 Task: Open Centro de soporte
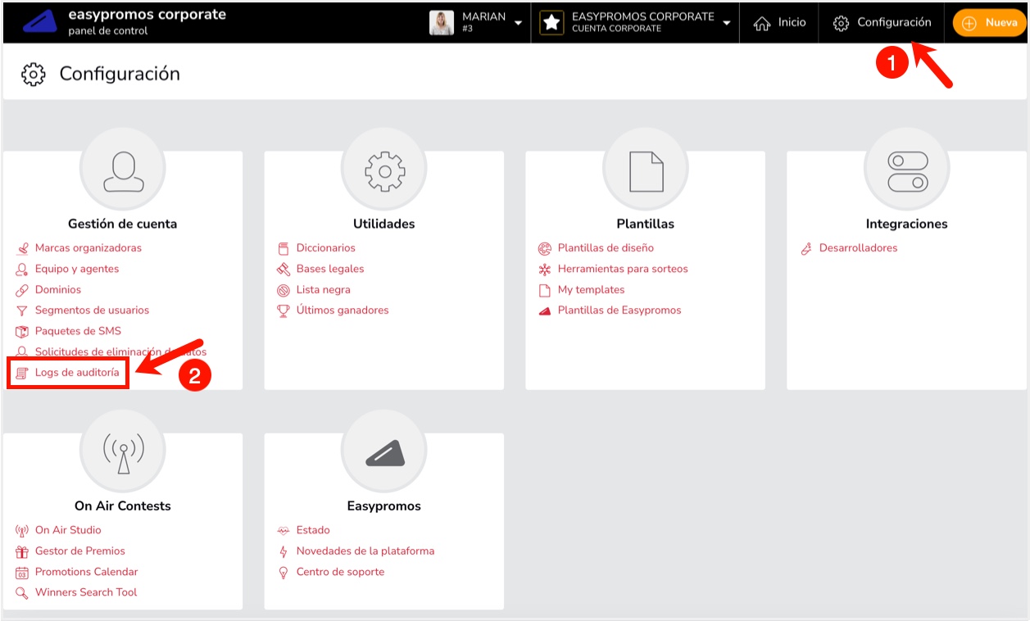[340, 572]
